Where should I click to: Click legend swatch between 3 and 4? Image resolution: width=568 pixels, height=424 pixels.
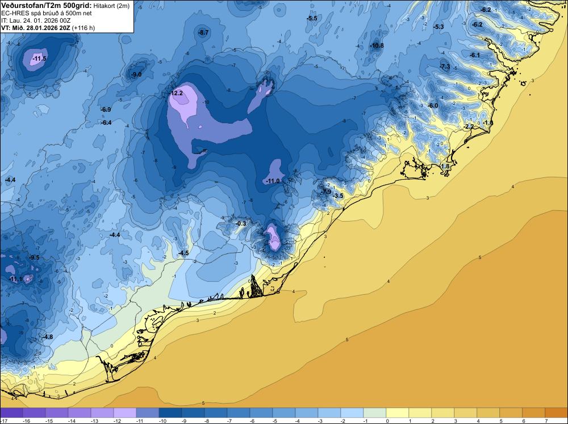(x=466, y=412)
